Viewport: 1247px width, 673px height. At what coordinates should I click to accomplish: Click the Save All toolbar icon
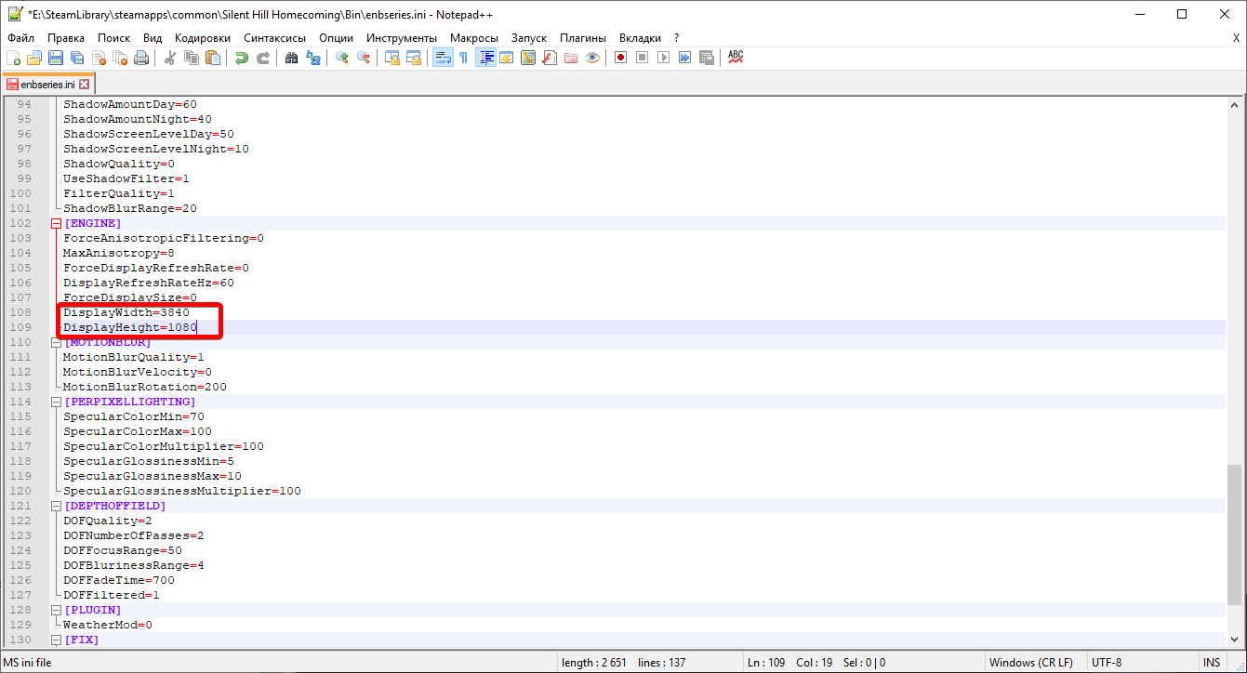point(77,58)
